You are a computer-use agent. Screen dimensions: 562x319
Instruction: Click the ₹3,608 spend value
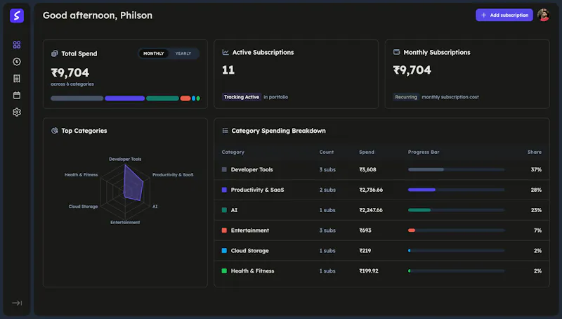(367, 169)
